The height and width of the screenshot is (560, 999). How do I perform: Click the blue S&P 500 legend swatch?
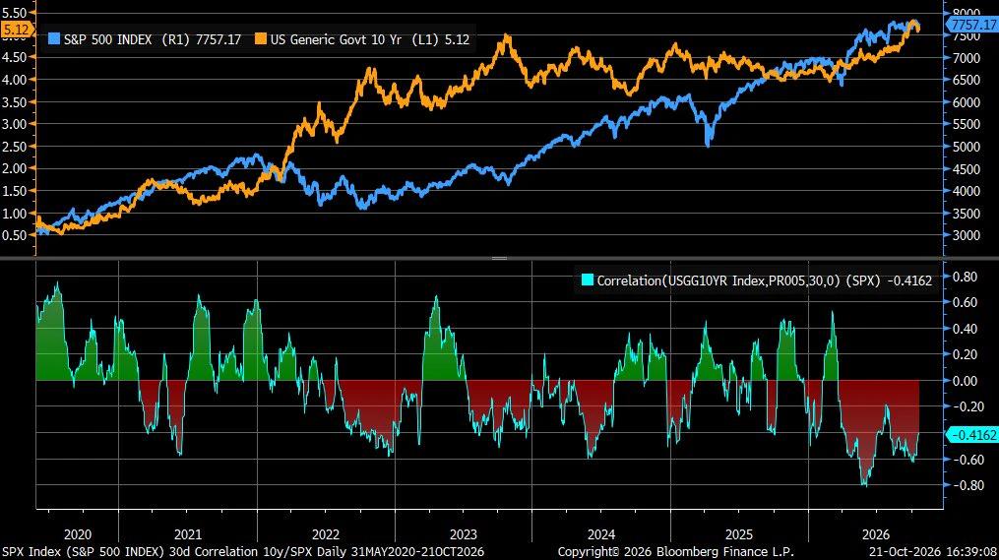[54, 38]
